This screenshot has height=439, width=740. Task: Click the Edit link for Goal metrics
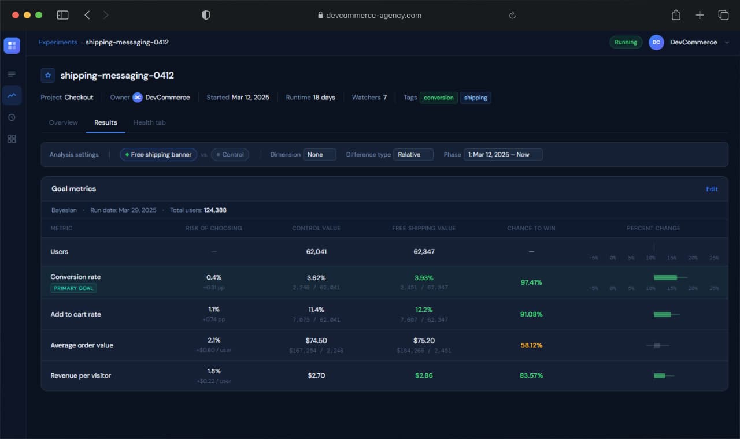pyautogui.click(x=712, y=189)
